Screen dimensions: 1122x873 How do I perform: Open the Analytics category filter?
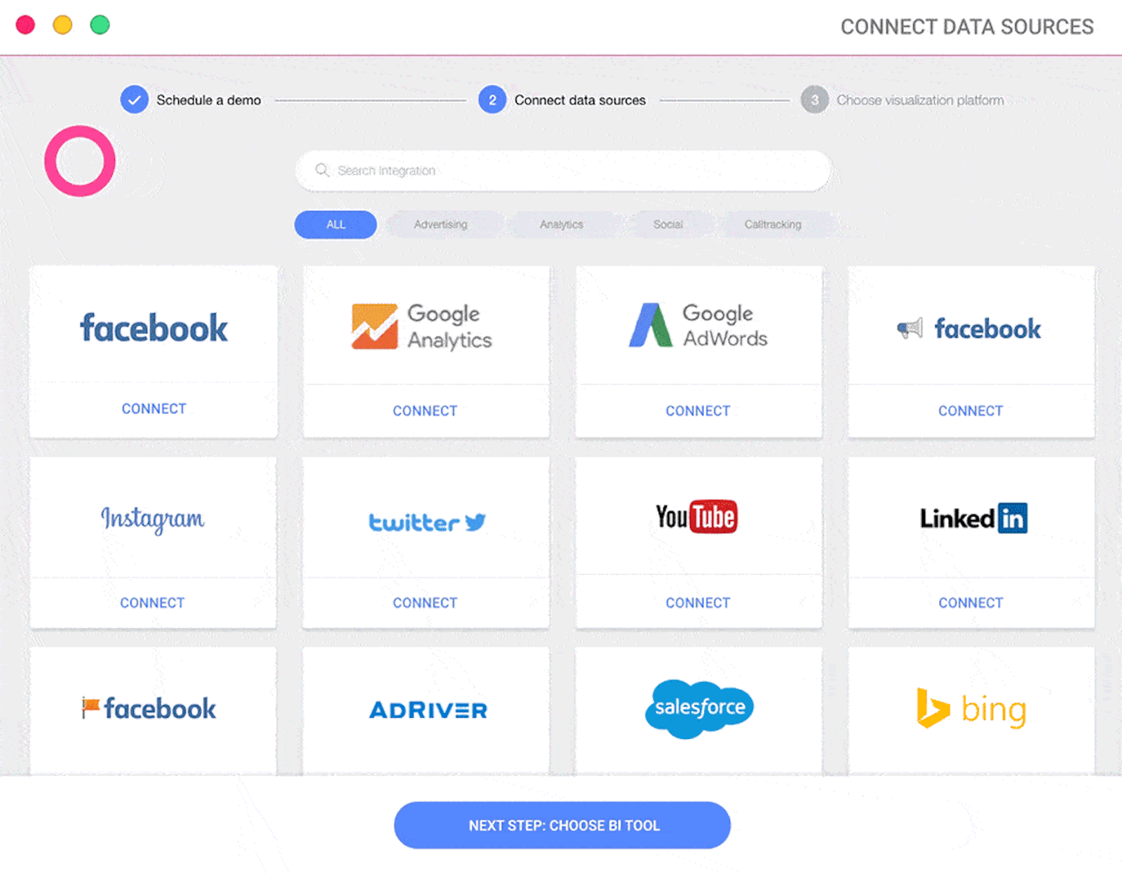pos(561,225)
